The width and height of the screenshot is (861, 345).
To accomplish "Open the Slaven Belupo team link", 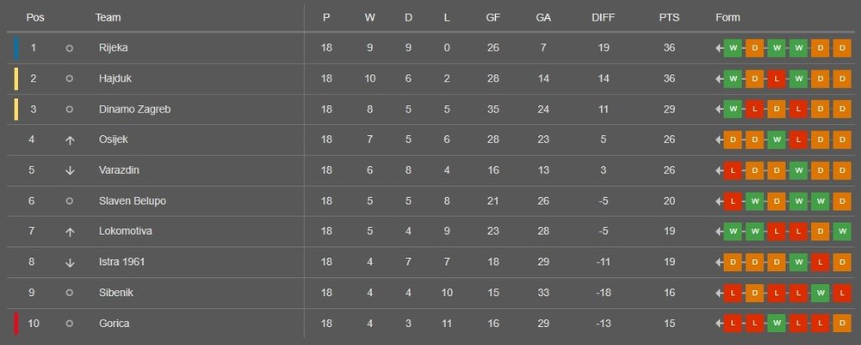I will (132, 201).
